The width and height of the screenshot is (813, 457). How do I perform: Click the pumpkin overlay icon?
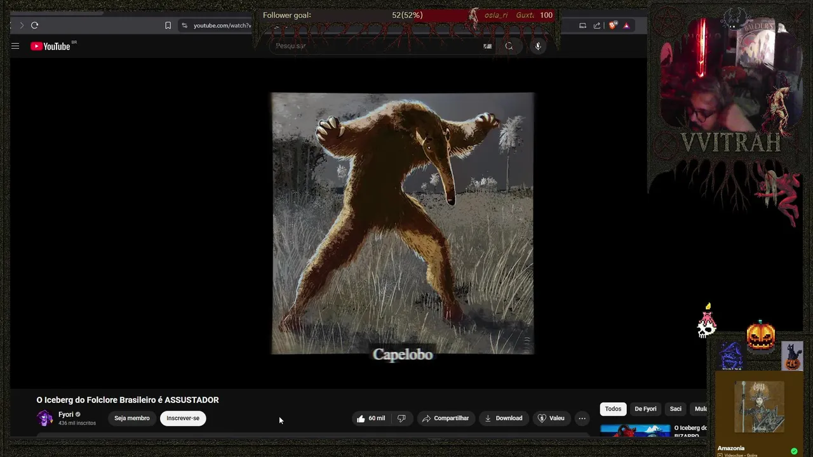761,336
